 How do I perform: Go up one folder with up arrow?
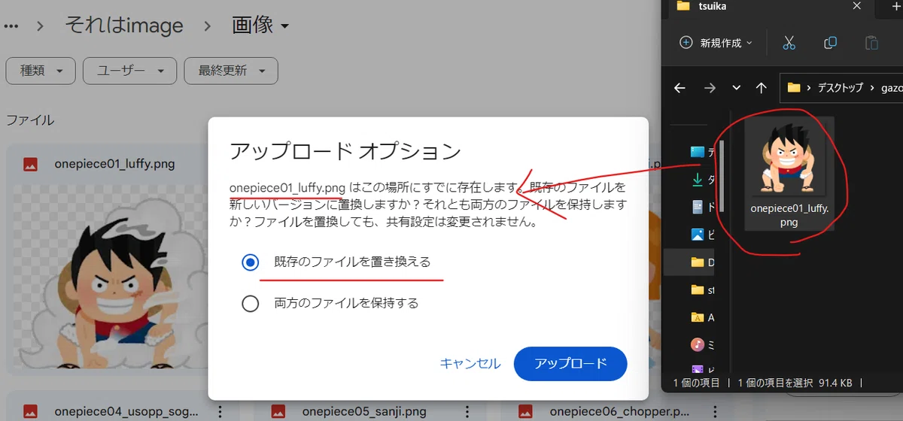761,88
